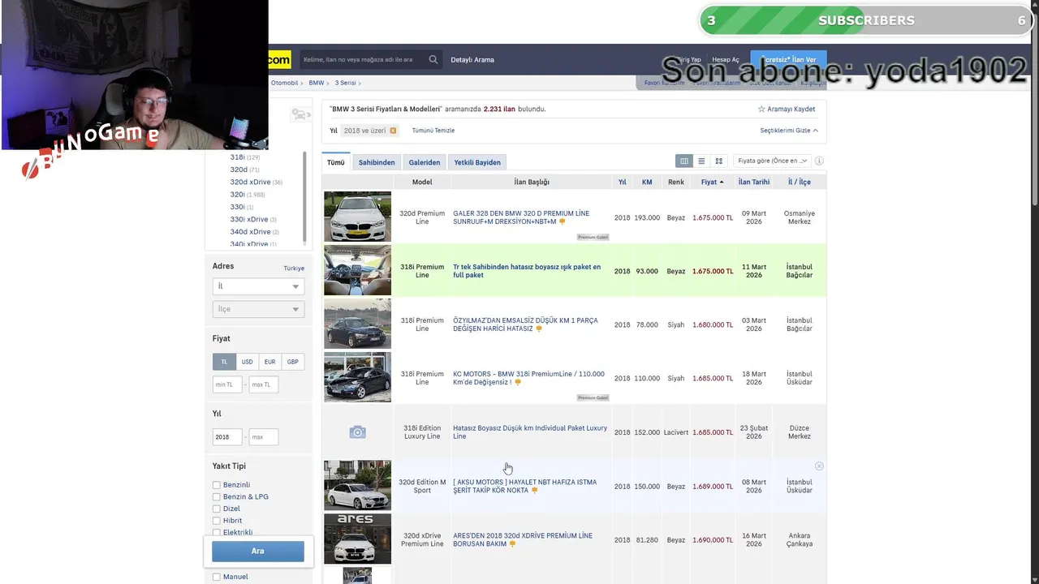
Task: Click the page vertical scrollbar
Action: point(1034,105)
